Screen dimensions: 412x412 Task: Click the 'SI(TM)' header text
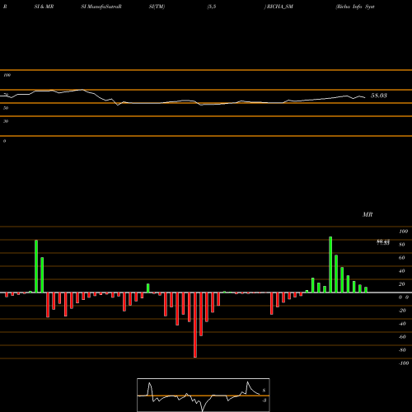[157, 7]
